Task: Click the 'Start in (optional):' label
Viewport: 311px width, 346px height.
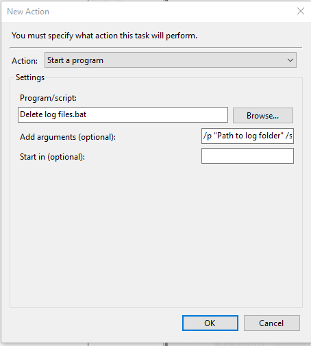Action: tap(52, 157)
